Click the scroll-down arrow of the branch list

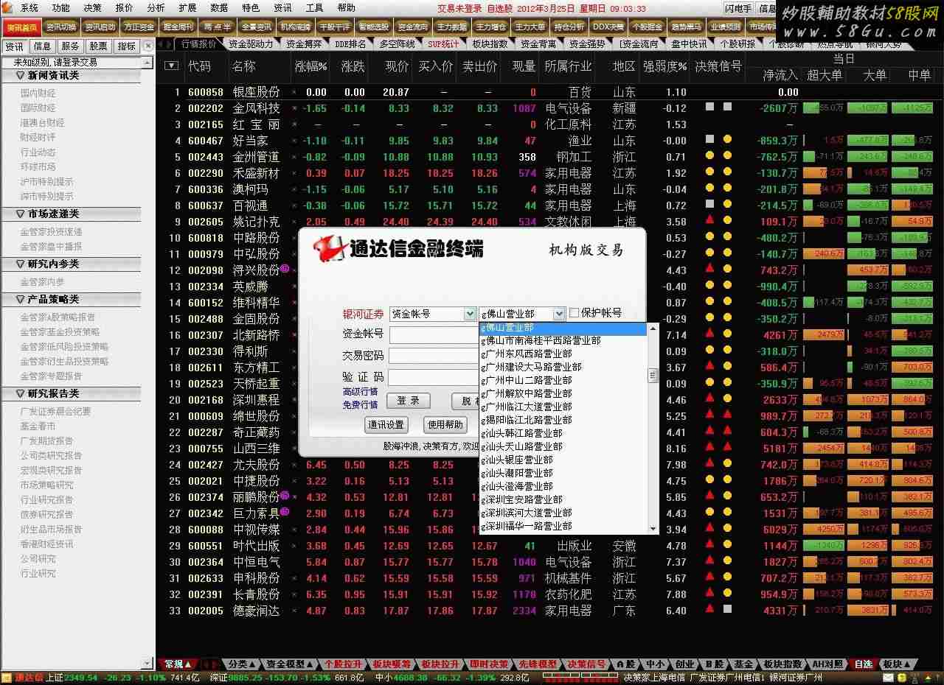tap(652, 527)
